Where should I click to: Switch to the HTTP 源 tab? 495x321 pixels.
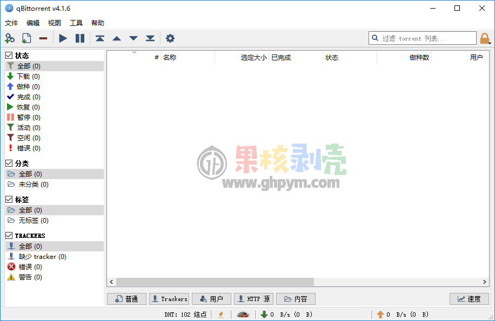[254, 299]
